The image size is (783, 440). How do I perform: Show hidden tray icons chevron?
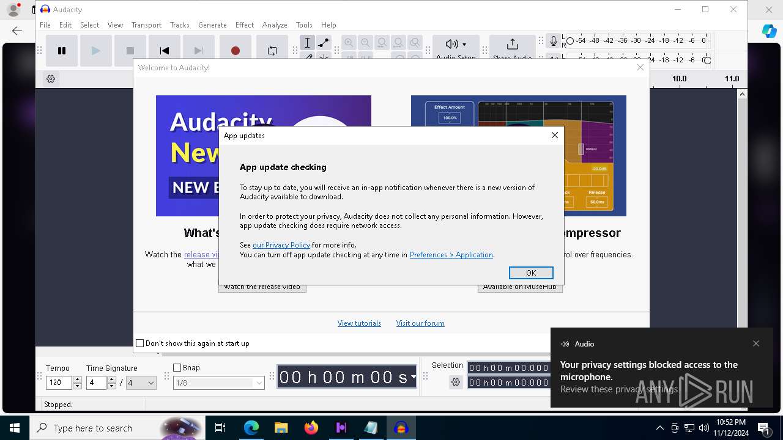coord(659,428)
